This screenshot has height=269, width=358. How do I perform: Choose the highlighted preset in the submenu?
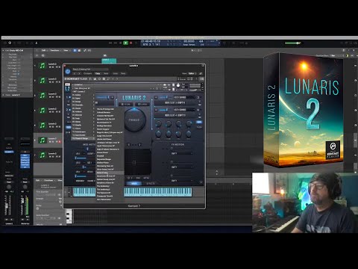click(x=110, y=173)
